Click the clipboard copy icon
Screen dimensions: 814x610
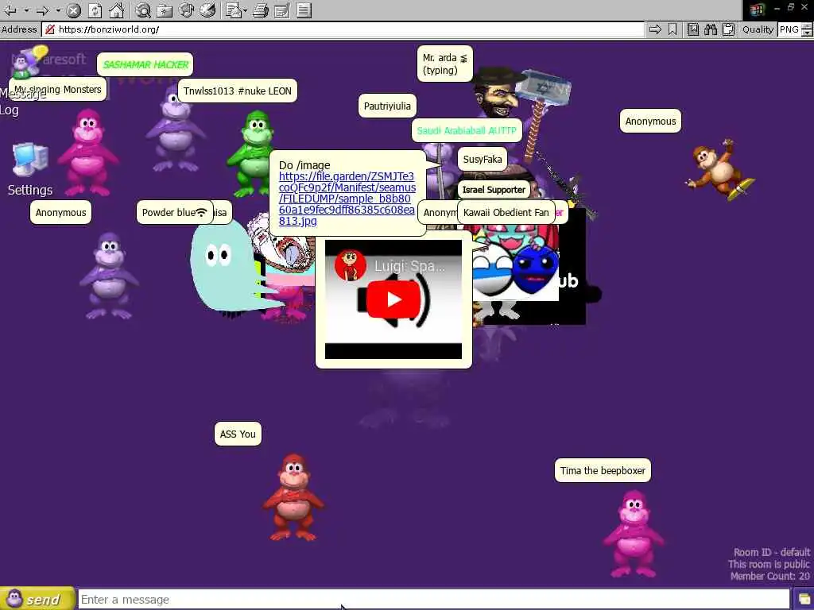(x=728, y=29)
